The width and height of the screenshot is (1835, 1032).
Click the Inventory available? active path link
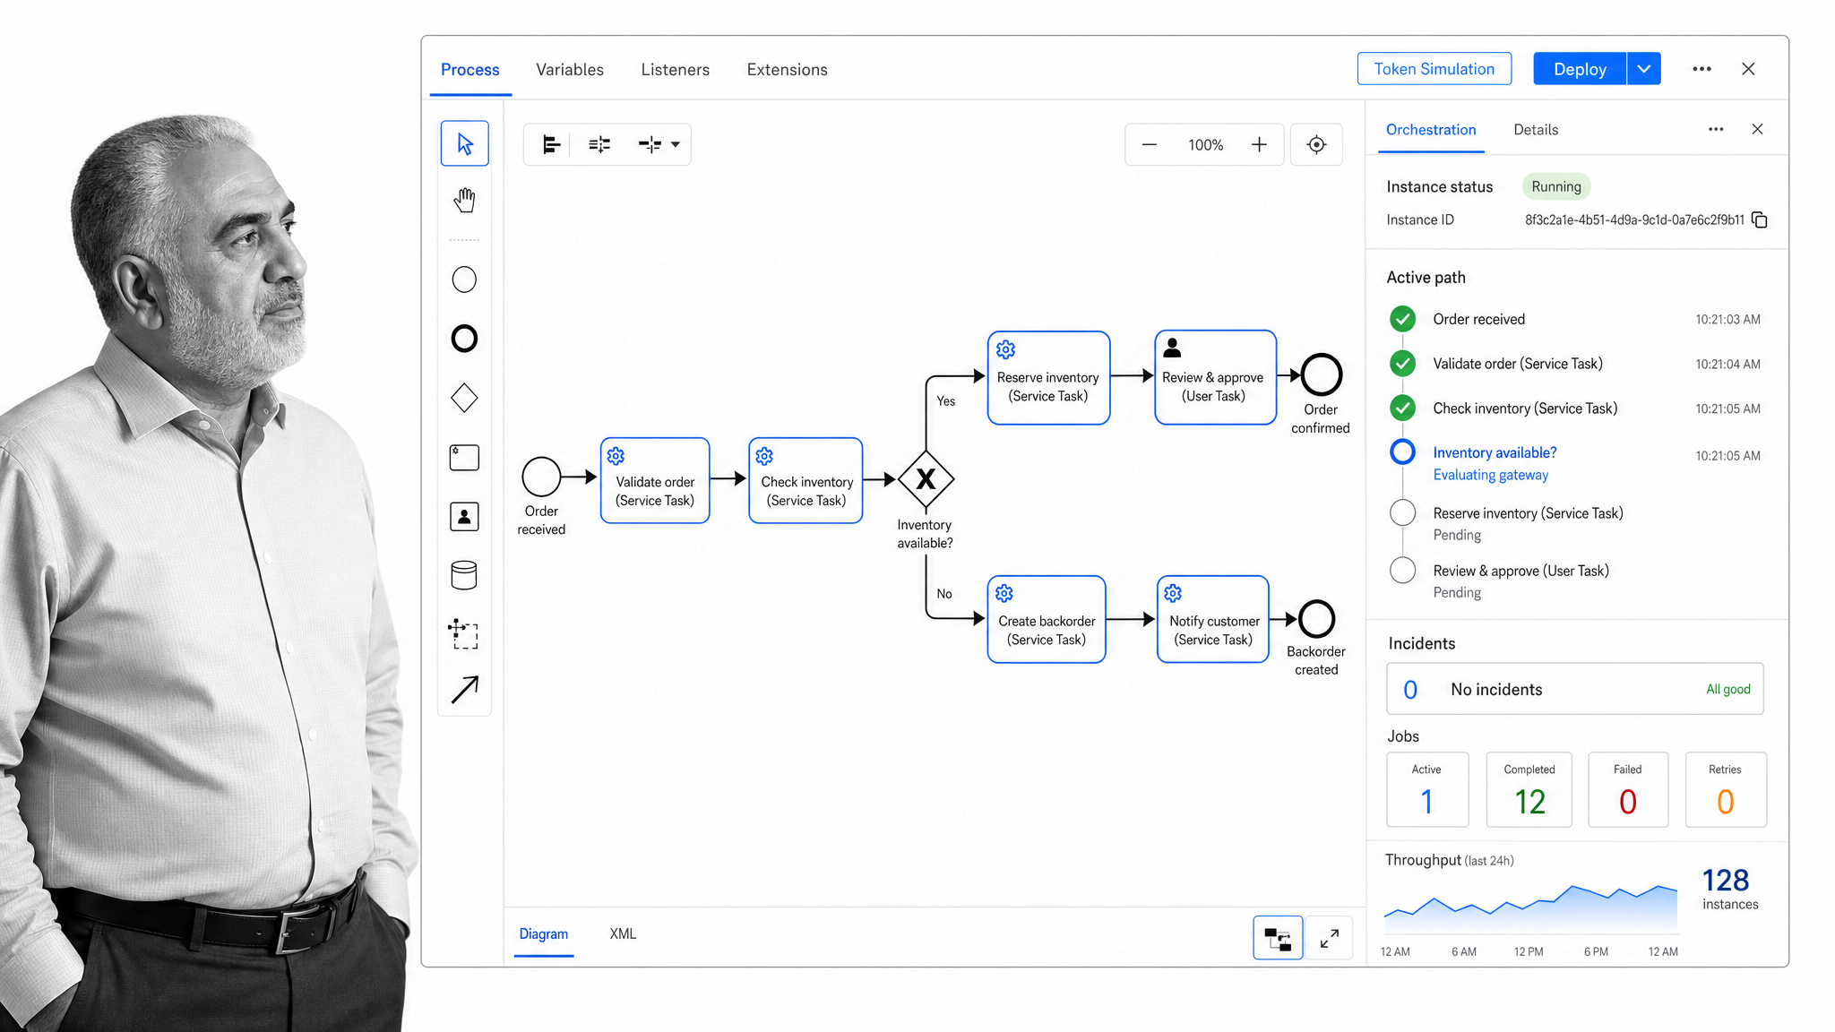tap(1495, 452)
